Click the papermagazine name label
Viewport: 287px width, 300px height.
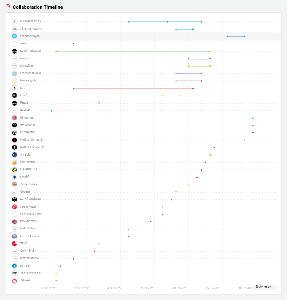point(30,51)
